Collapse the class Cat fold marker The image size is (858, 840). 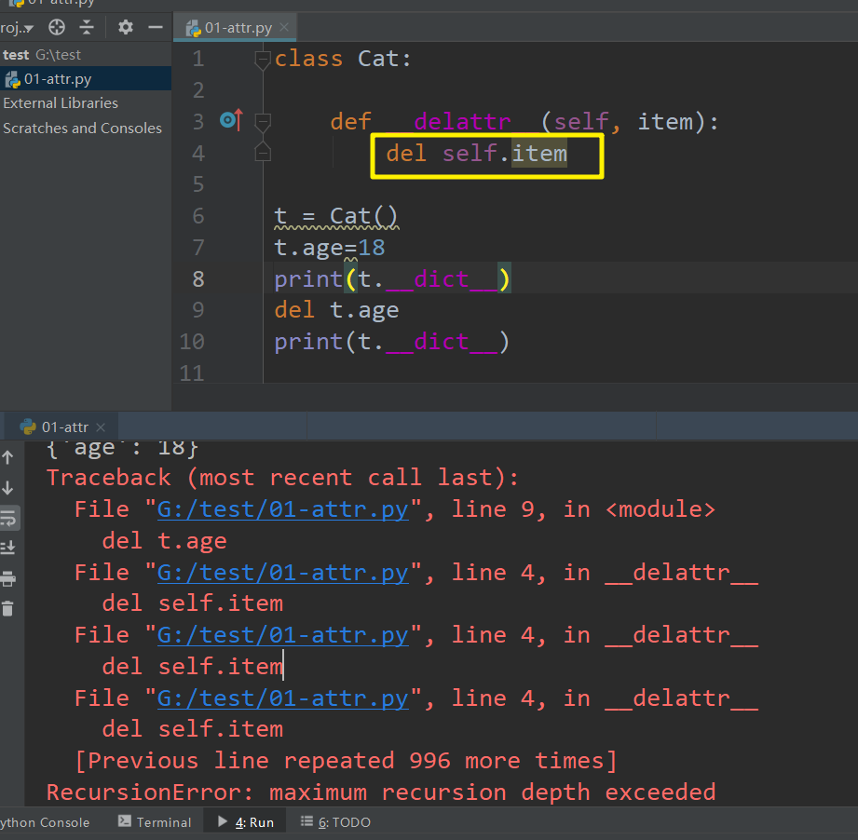263,59
